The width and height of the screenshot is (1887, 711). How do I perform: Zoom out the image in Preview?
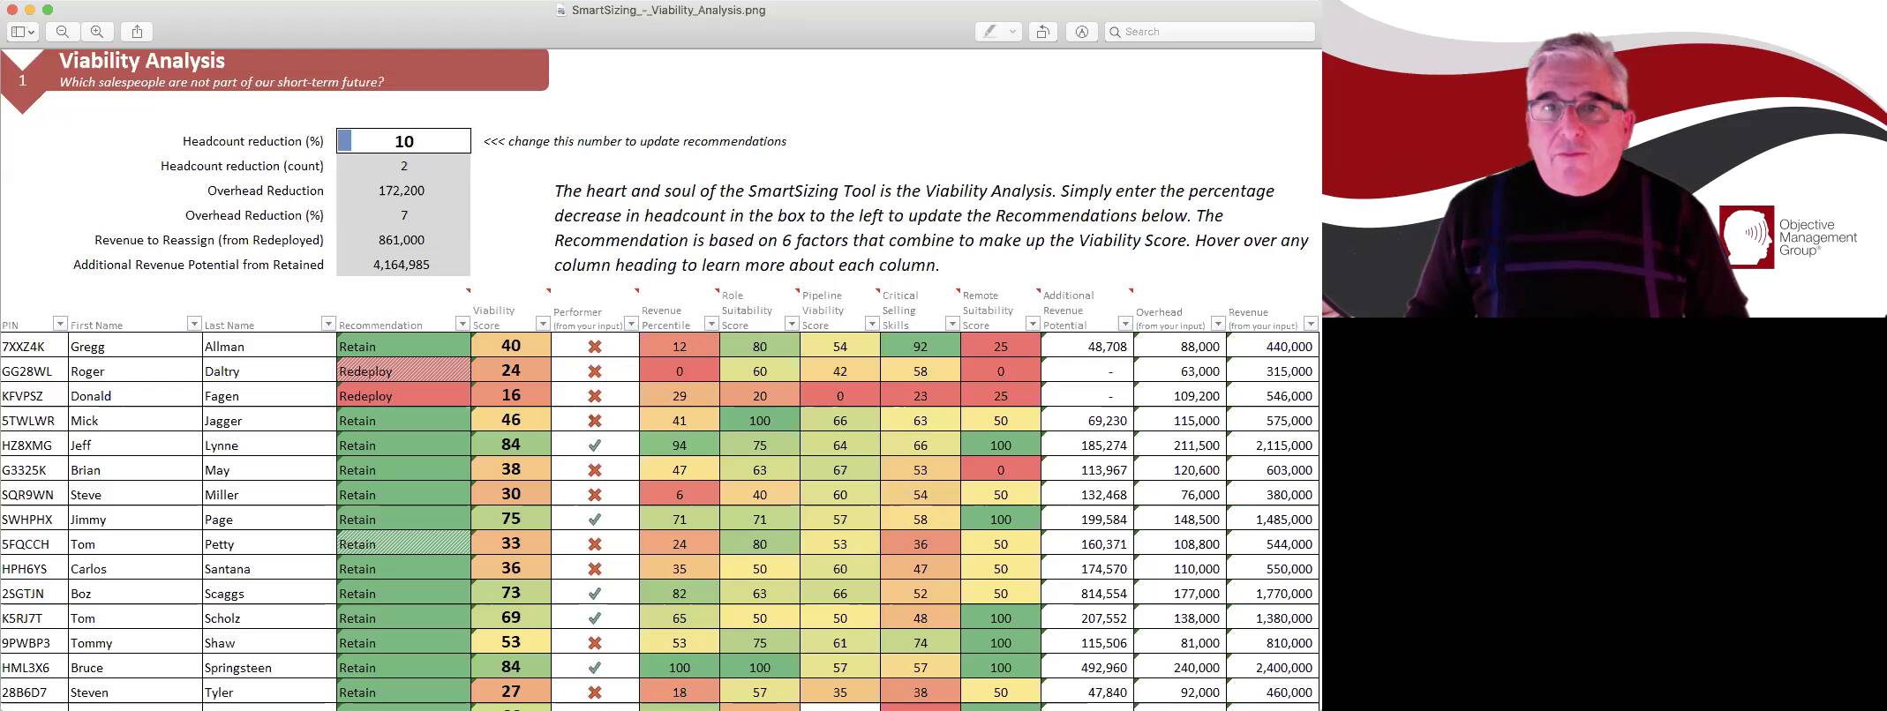63,32
